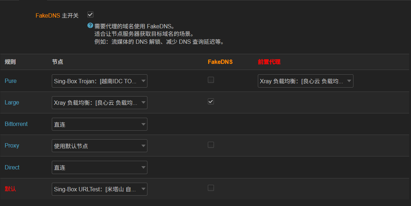Open the Large rule node dropdown

(x=100, y=103)
